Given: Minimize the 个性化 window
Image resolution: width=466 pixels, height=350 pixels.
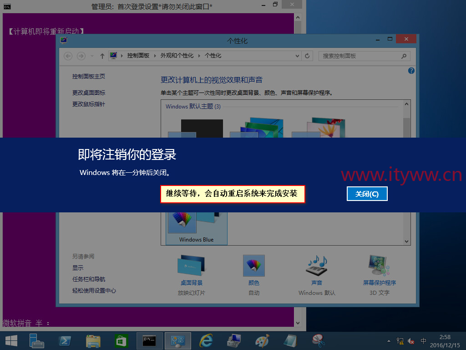Looking at the screenshot, I should [378, 39].
